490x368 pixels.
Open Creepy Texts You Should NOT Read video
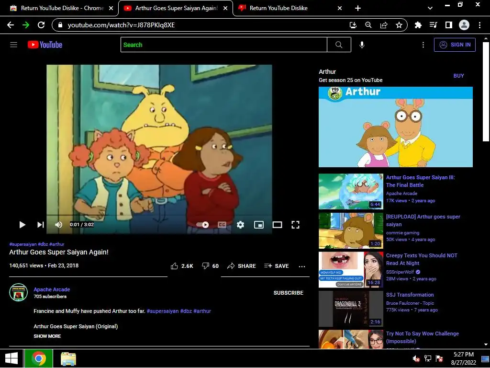pos(422,259)
